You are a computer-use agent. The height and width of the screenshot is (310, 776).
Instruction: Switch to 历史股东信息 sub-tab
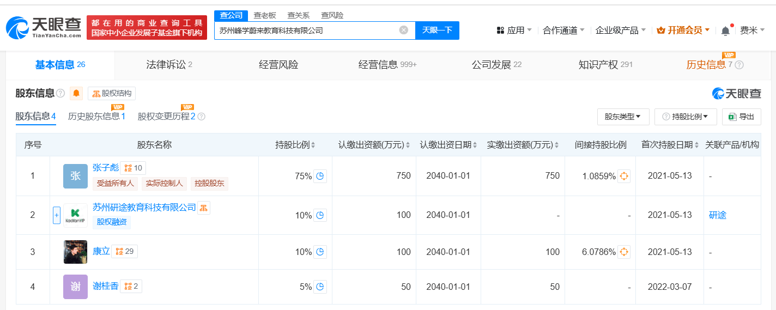pyautogui.click(x=96, y=116)
